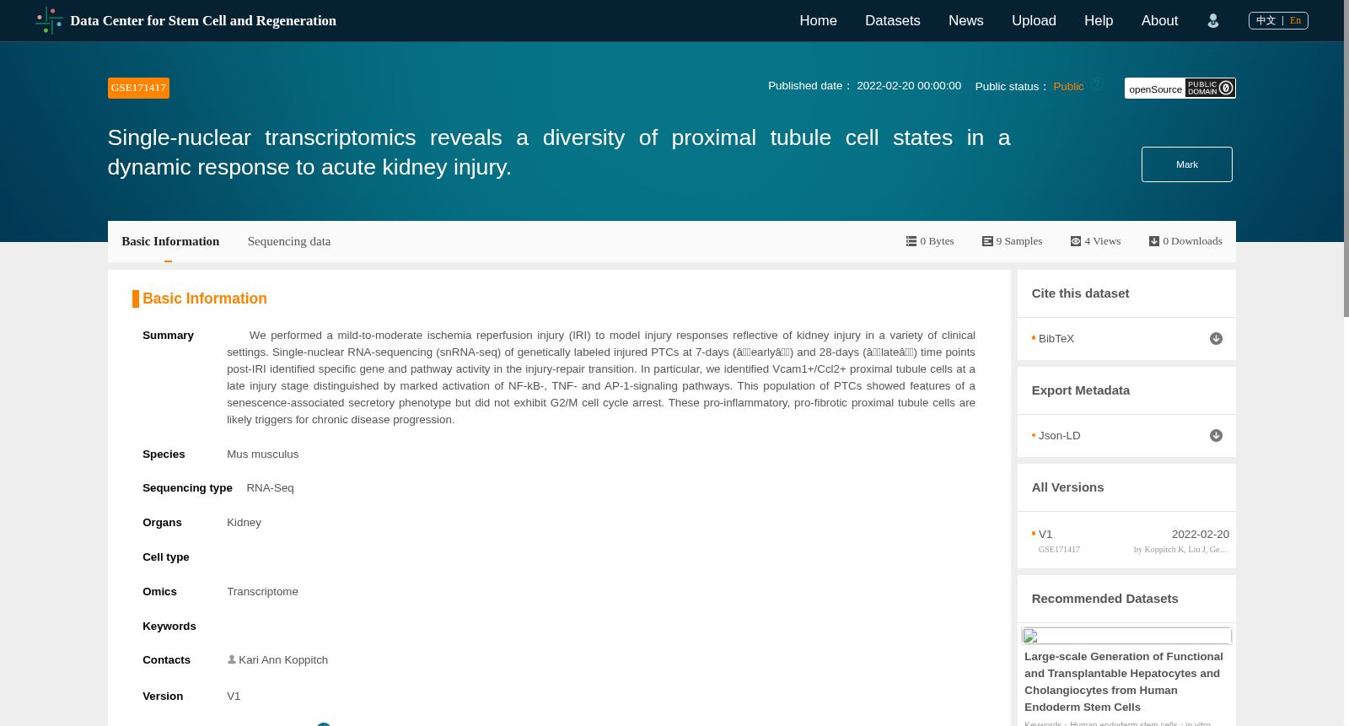Click the public status help icon
Screen dimensions: 1349x726
1098,84
